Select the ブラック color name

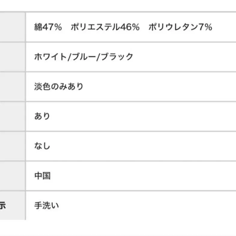(117, 57)
